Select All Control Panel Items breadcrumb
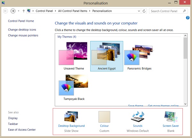 (x=73, y=11)
